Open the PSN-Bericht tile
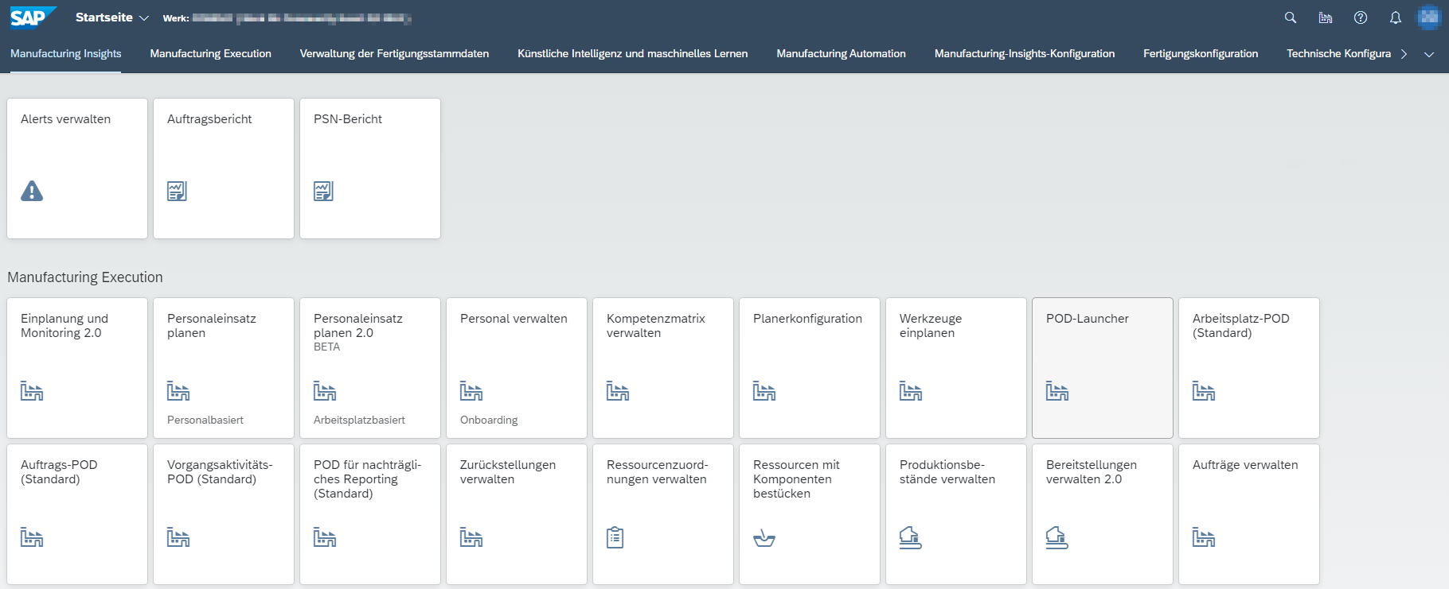The image size is (1449, 589). (x=369, y=168)
